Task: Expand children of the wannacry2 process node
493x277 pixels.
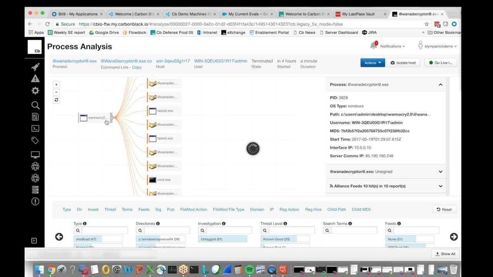Action: point(111,118)
